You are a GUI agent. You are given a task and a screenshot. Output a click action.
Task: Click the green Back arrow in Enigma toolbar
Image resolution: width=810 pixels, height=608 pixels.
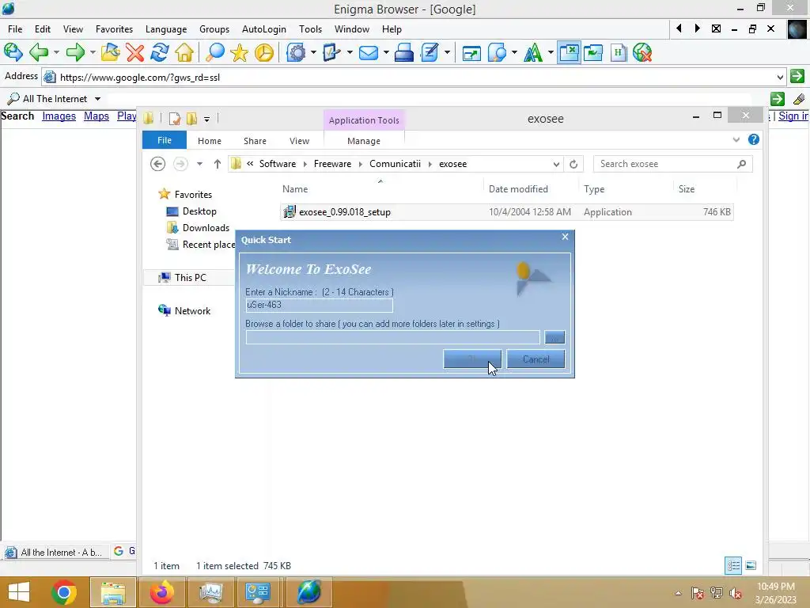(39, 52)
